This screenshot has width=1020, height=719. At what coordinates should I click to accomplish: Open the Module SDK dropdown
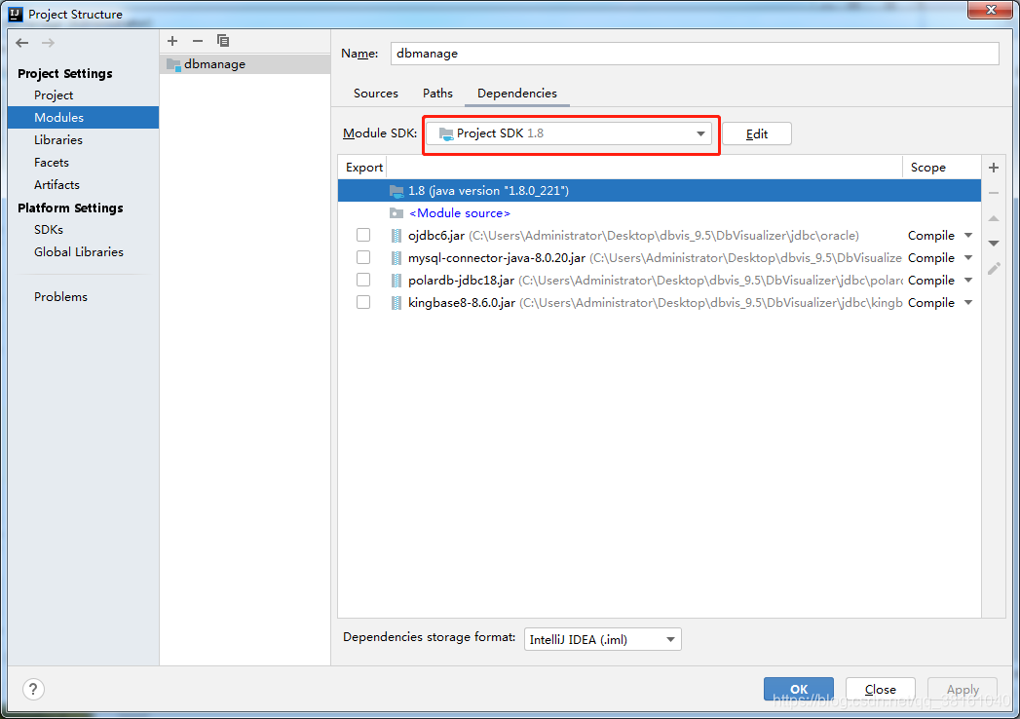(x=569, y=133)
